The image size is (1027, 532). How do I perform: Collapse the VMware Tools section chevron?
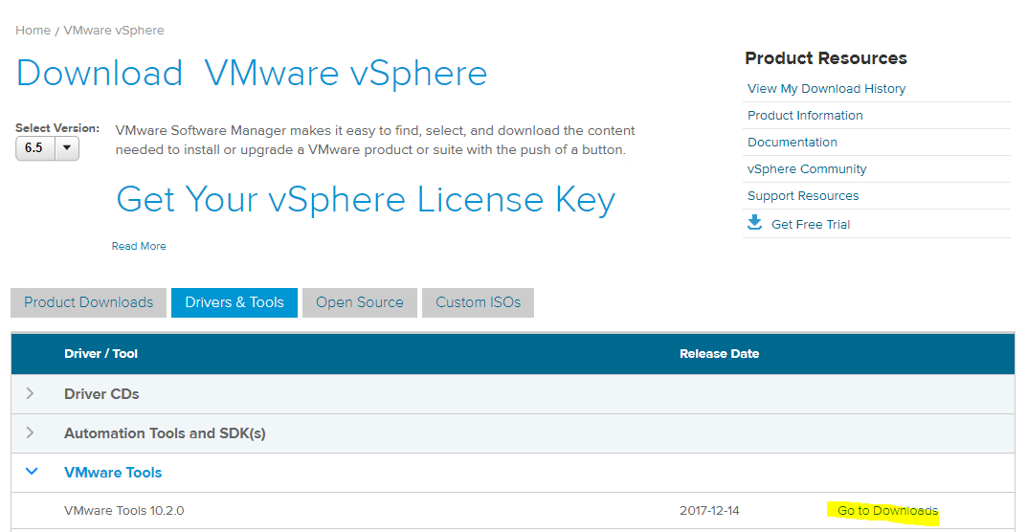(x=31, y=471)
